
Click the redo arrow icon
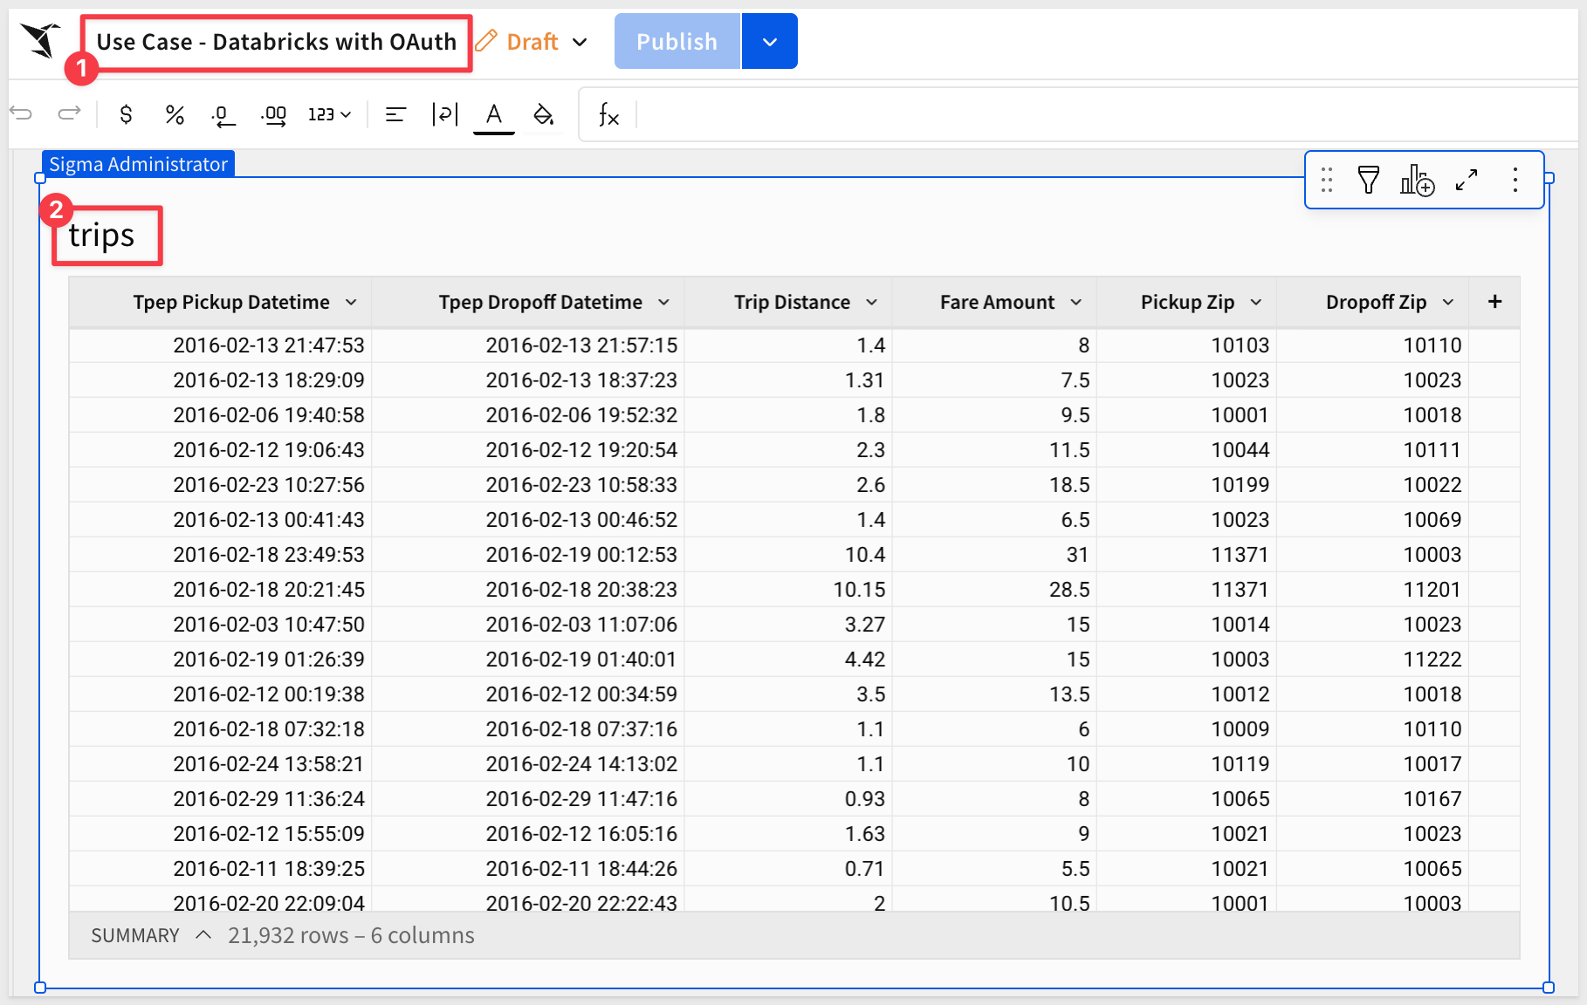pos(69,113)
